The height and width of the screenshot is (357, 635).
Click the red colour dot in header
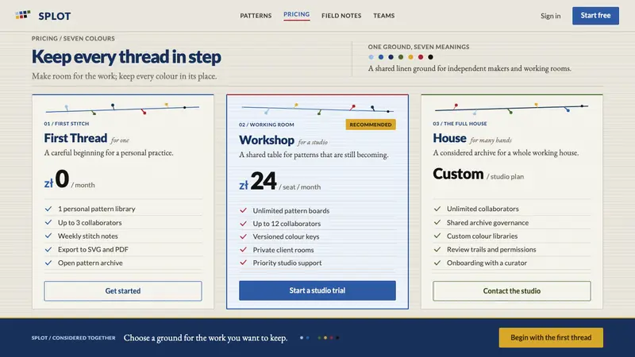[421, 57]
